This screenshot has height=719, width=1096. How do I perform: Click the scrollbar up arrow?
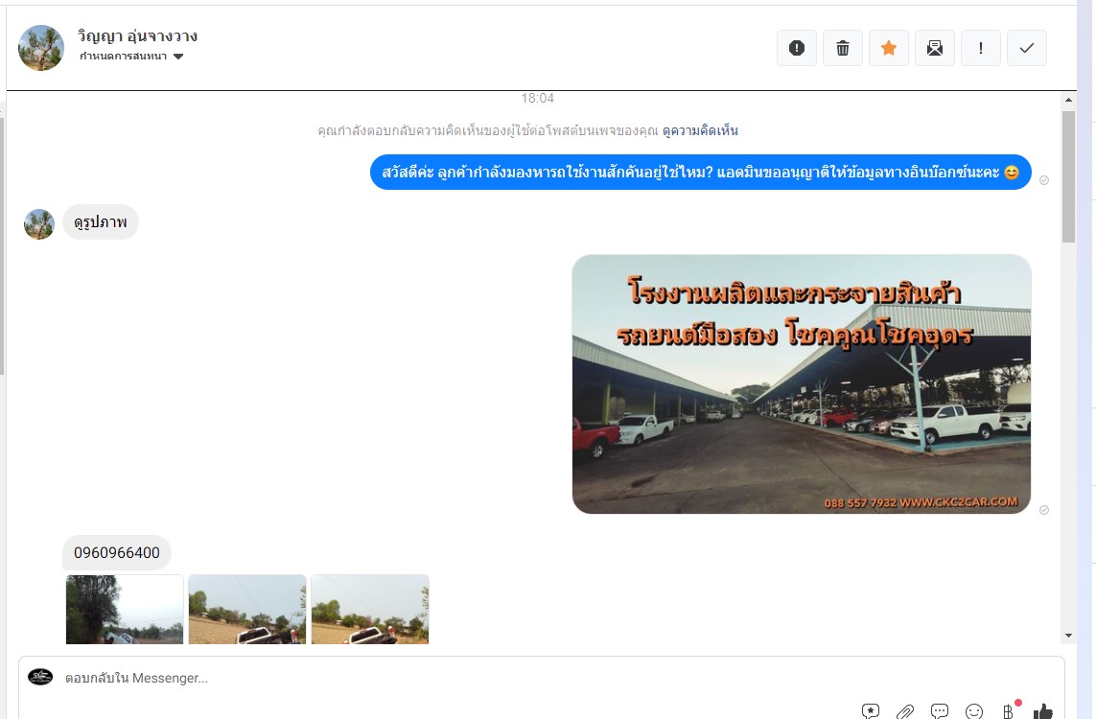[1069, 100]
